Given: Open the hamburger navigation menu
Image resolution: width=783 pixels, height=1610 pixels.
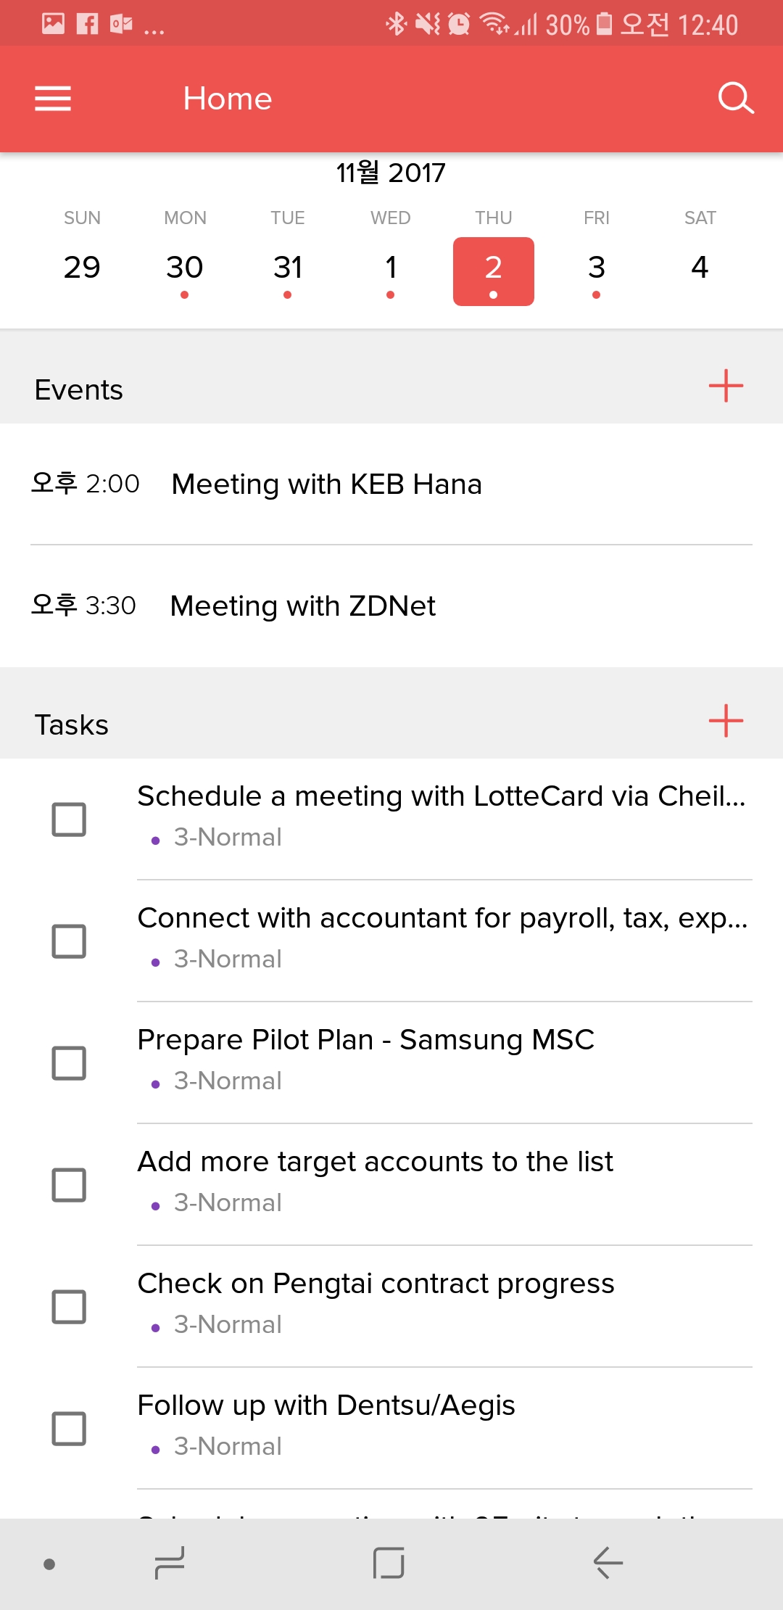Looking at the screenshot, I should coord(53,99).
